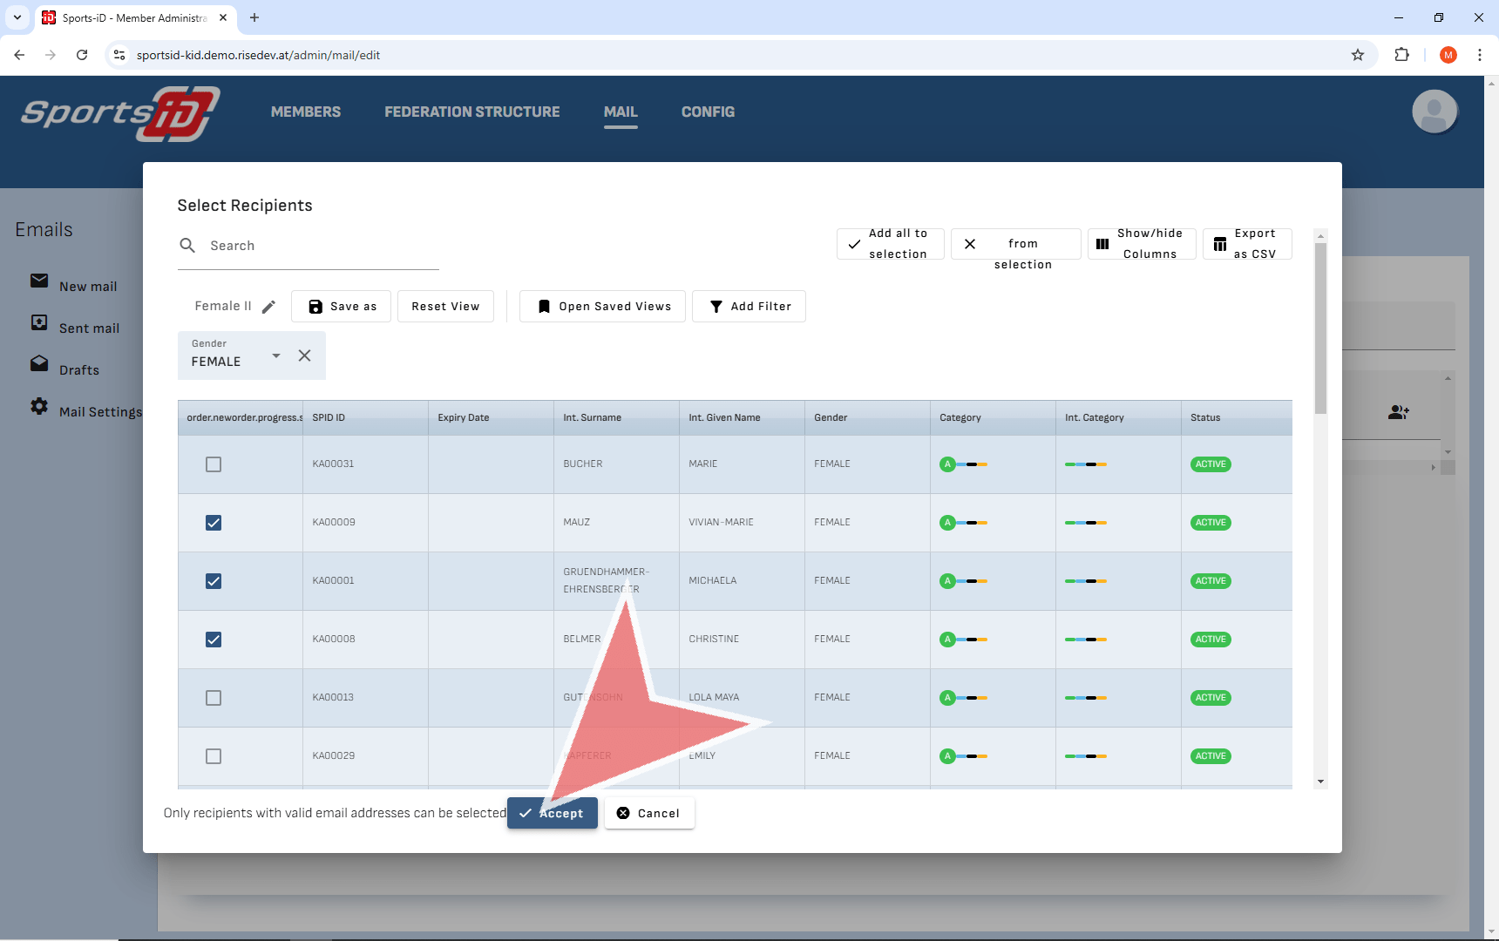1499x941 pixels.
Task: Go to the MEMBERS tab
Action: [306, 112]
